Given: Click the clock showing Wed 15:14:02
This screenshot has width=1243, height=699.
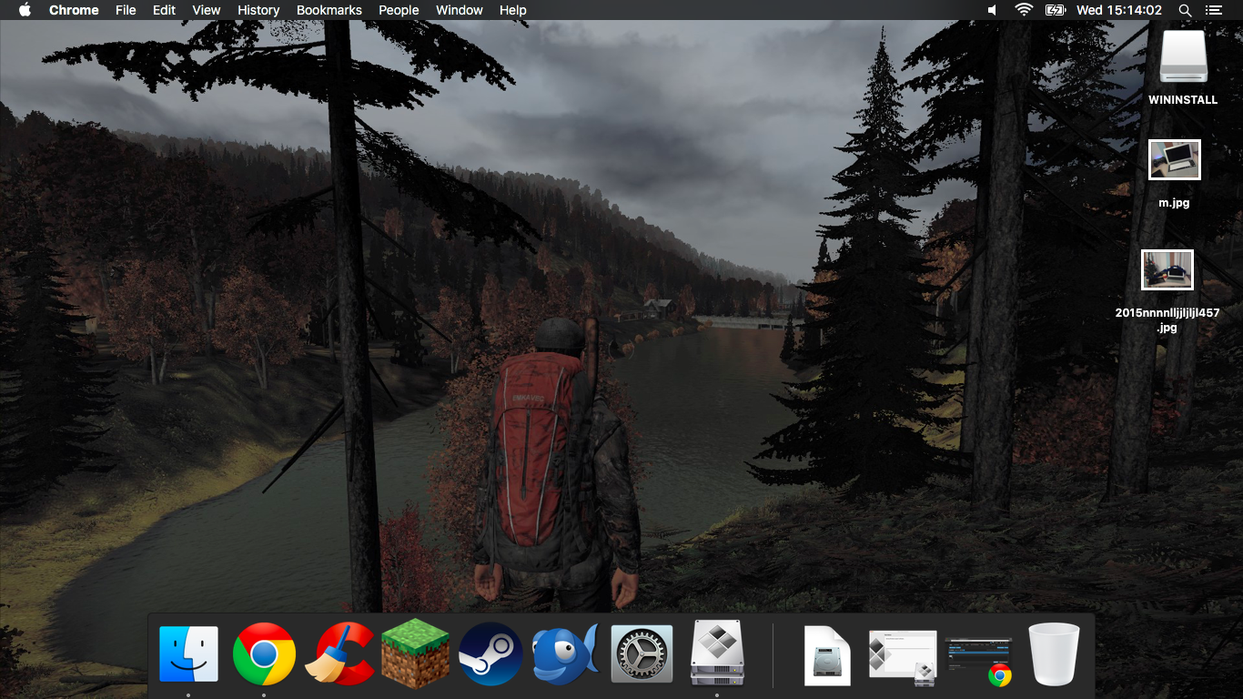Looking at the screenshot, I should point(1119,10).
